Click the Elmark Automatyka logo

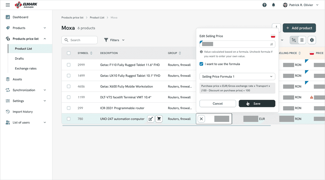click(x=26, y=5)
